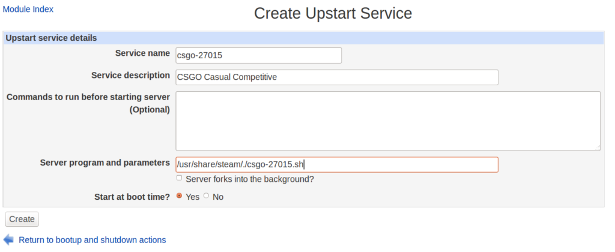
Task: Click the Create Upstart Service title
Action: (x=333, y=13)
